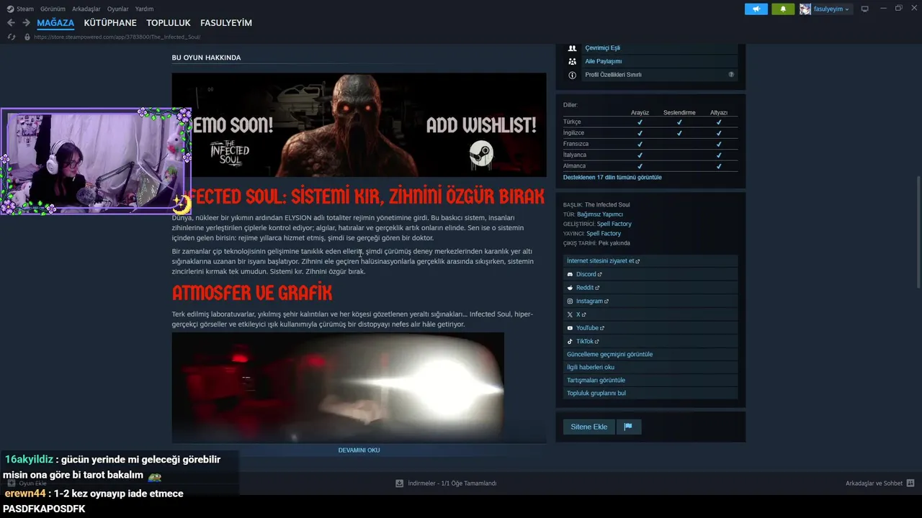Image resolution: width=922 pixels, height=518 pixels.
Task: Click the YouTube logo icon
Action: (x=570, y=328)
